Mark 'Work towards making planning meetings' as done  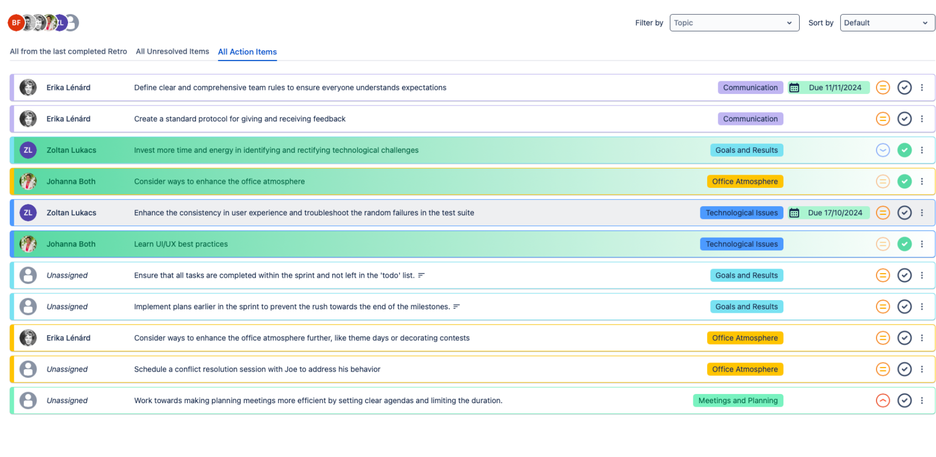coord(904,401)
